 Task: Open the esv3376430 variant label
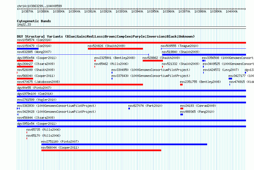click(151, 76)
